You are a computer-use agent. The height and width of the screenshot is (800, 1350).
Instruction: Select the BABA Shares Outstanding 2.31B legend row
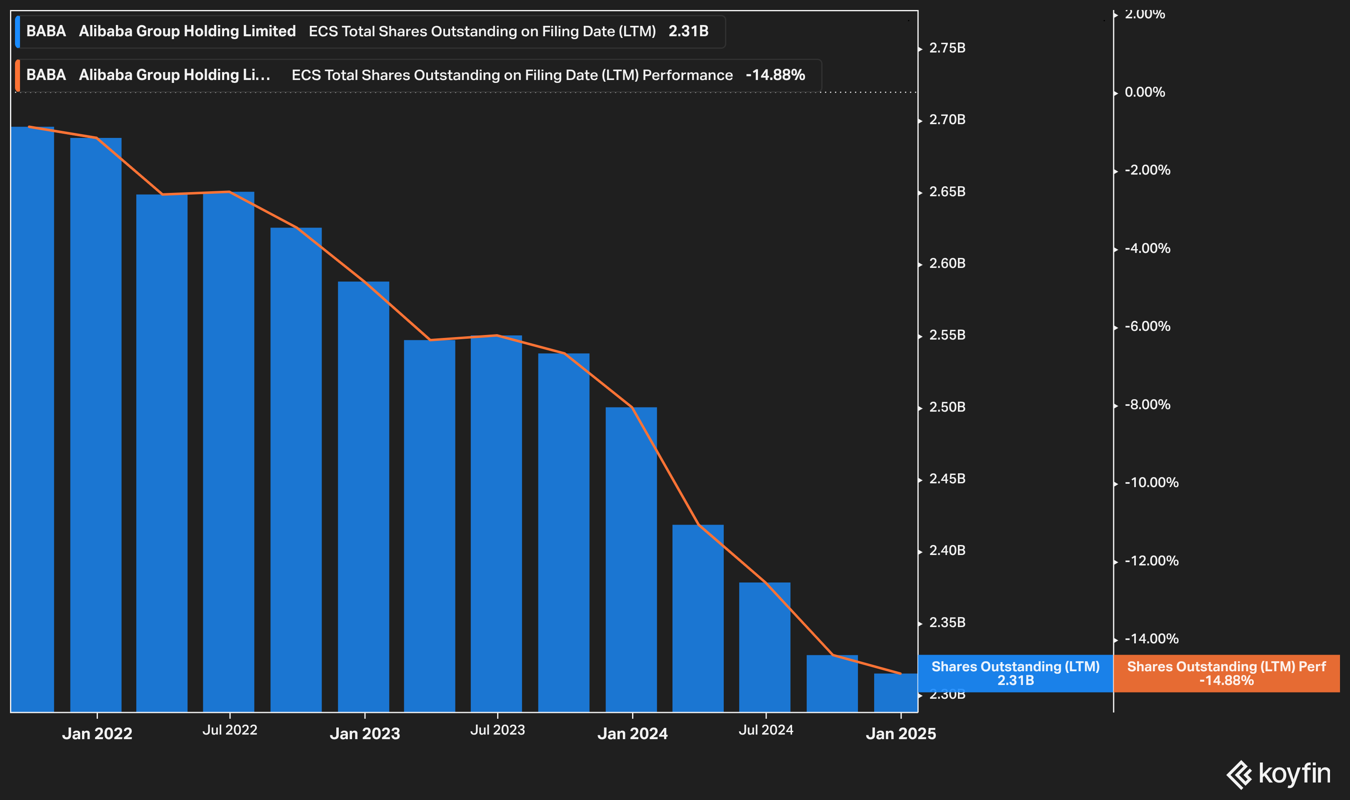point(370,32)
